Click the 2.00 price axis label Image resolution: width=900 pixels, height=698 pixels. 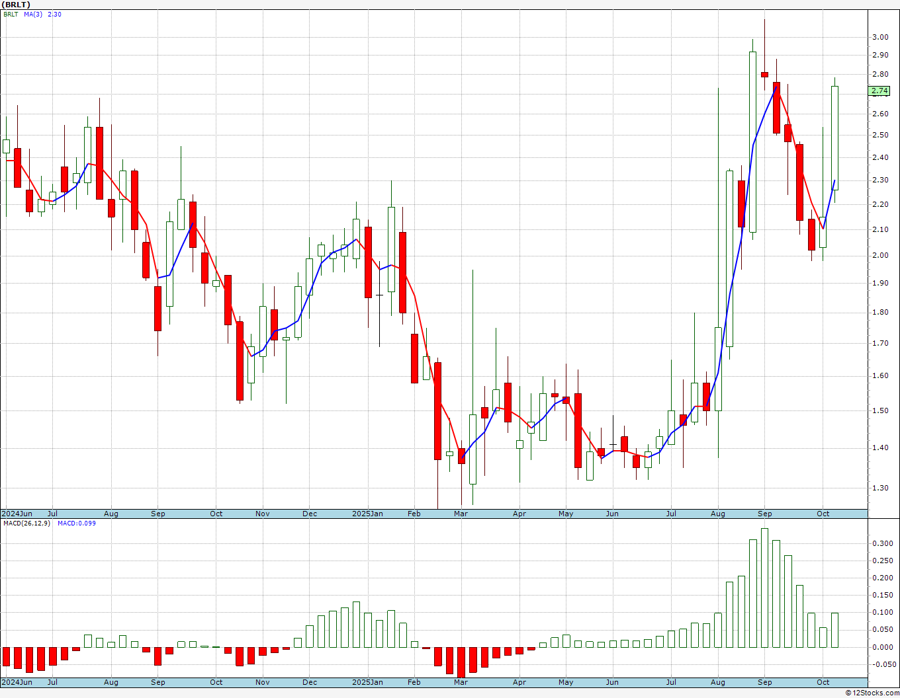pyautogui.click(x=880, y=256)
